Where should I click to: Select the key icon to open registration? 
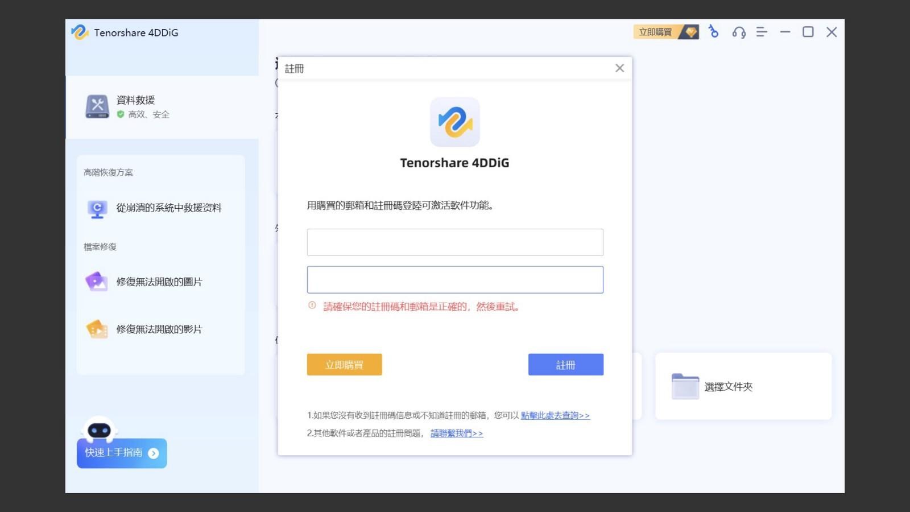click(x=713, y=32)
